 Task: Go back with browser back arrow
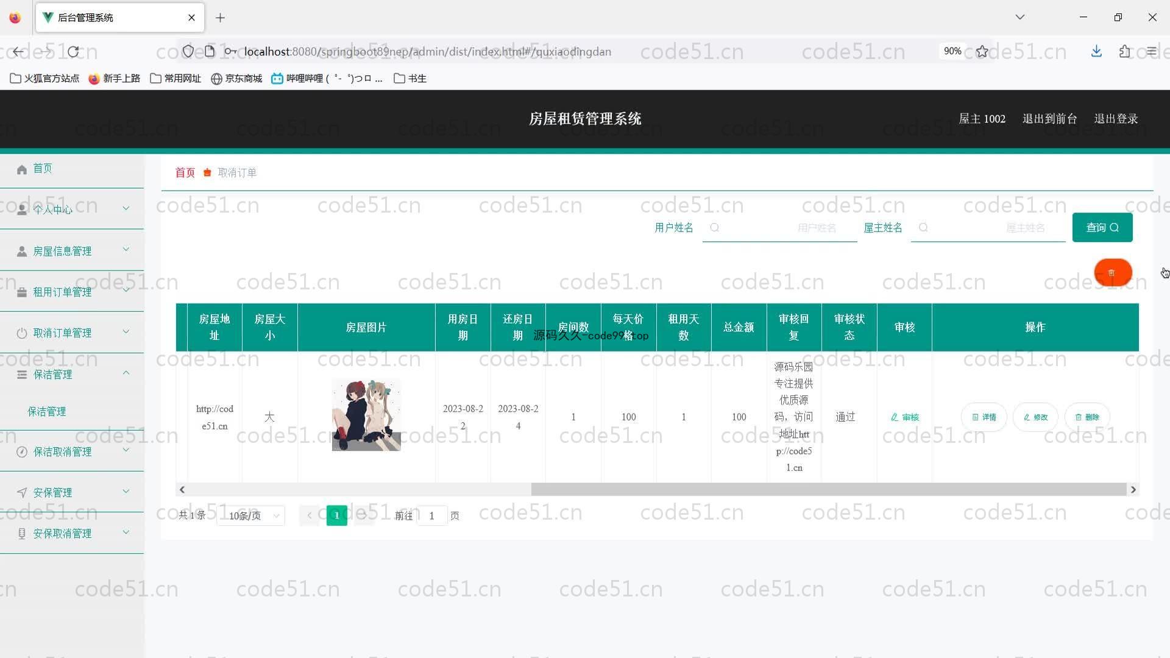coord(18,52)
